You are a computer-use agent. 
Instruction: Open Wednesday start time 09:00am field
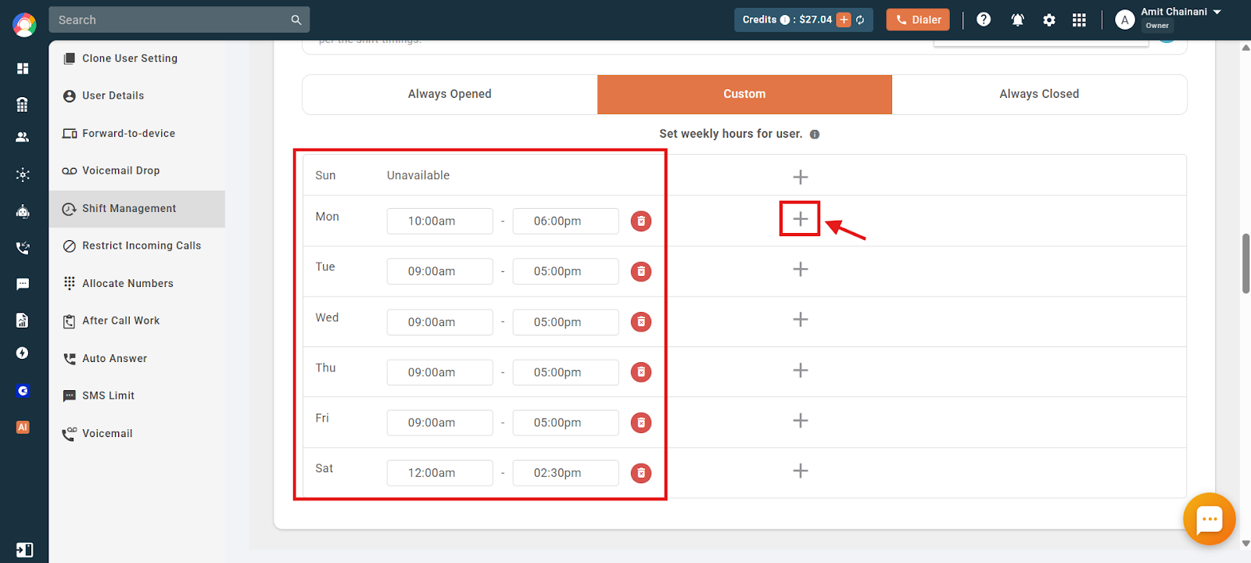[x=439, y=322]
